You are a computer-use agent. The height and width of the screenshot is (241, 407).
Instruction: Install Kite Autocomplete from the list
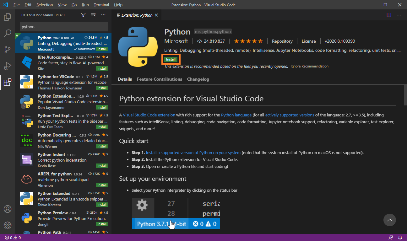[102, 68]
